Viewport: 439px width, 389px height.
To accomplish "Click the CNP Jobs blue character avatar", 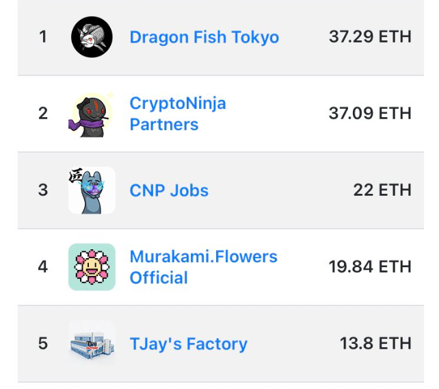I will click(x=92, y=190).
